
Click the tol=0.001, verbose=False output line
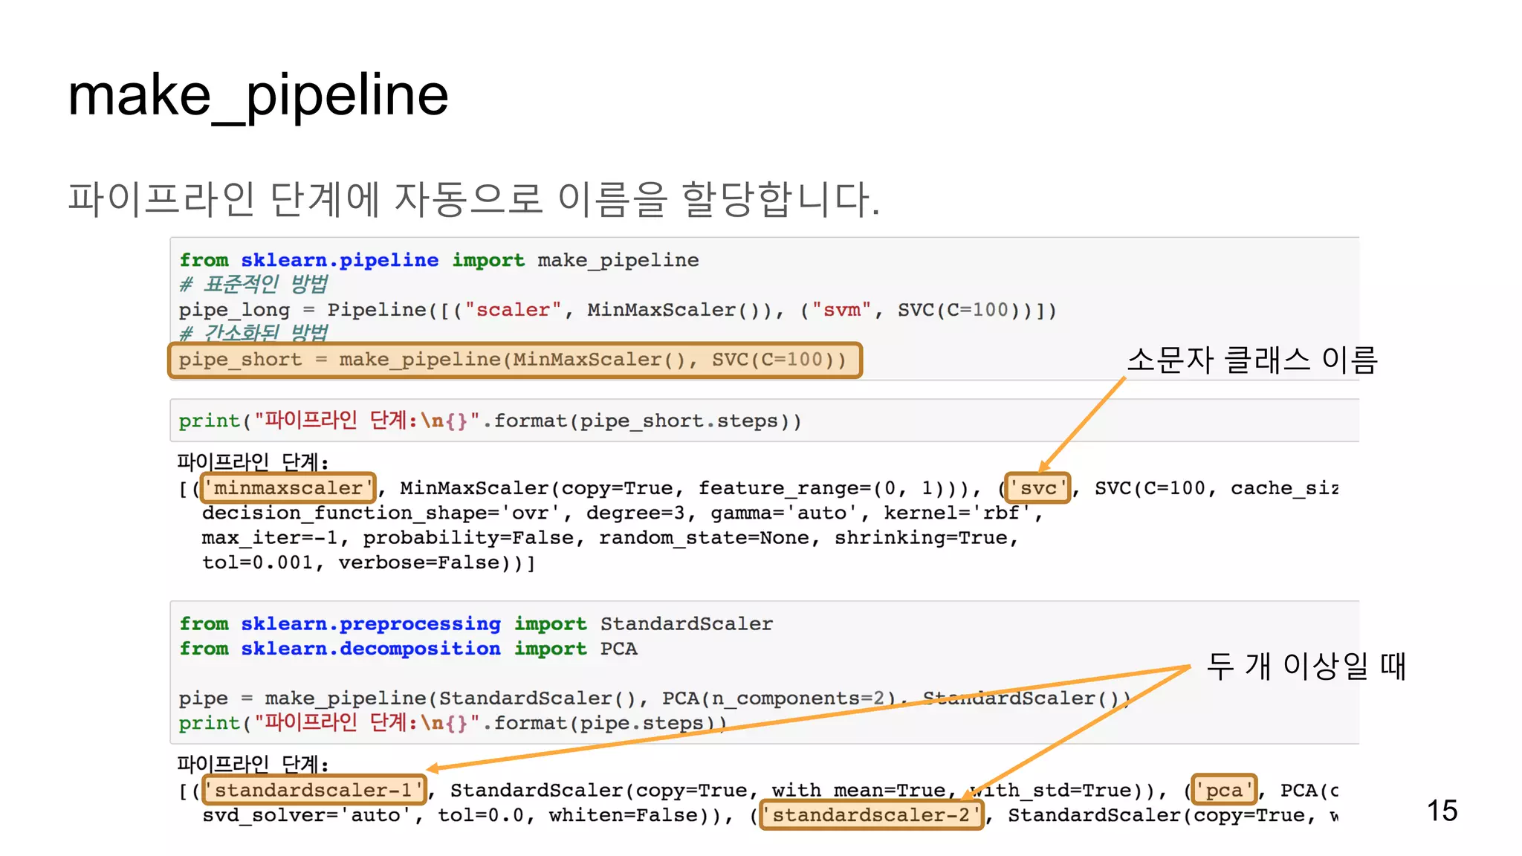(369, 562)
